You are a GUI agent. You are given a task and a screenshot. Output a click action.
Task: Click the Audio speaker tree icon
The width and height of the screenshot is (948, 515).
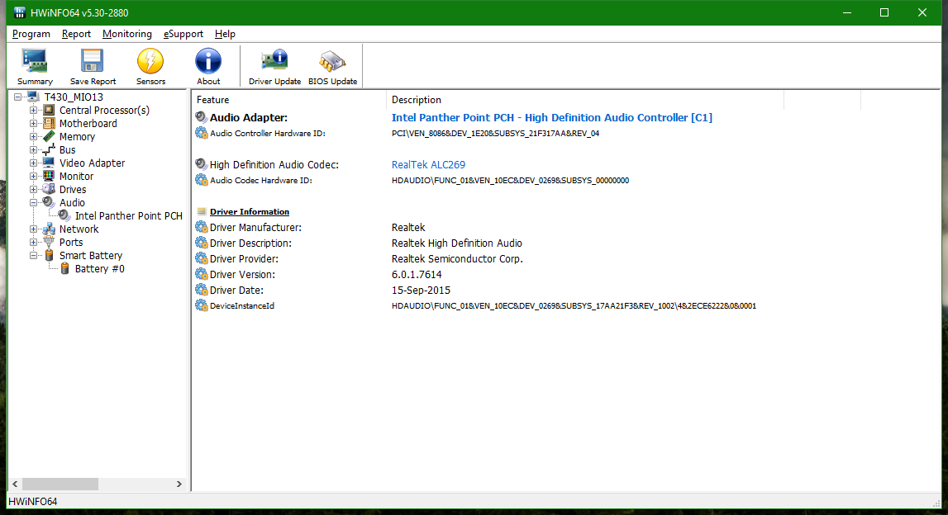tap(49, 203)
